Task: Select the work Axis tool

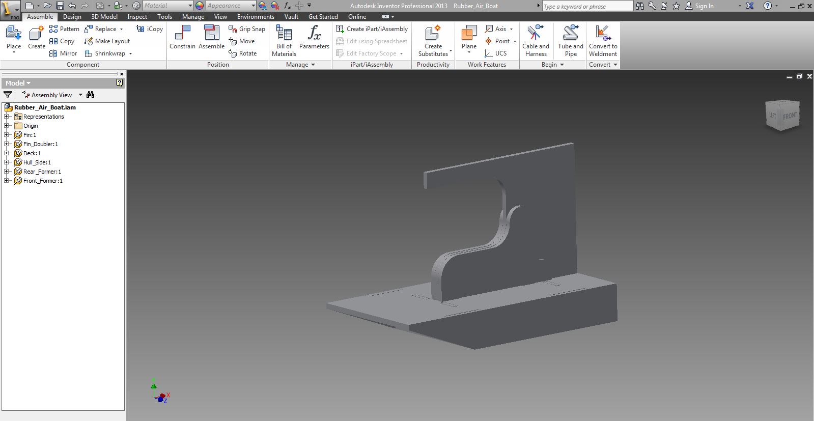Action: tap(495, 29)
